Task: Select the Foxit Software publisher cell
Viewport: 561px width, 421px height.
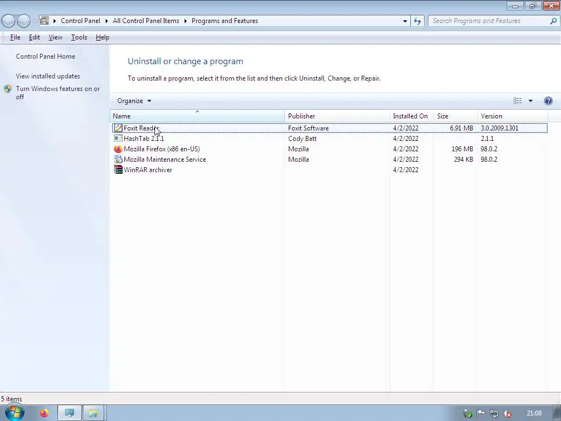Action: click(308, 128)
